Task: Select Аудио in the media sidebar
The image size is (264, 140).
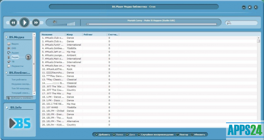Action: coord(15,52)
